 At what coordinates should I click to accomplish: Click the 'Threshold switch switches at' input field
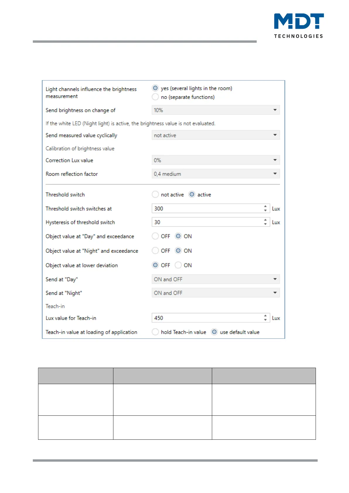[x=207, y=208]
